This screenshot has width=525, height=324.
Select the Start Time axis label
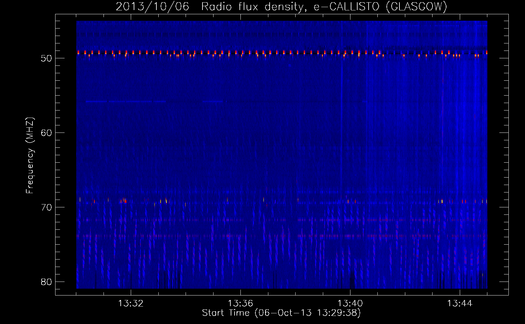282,313
